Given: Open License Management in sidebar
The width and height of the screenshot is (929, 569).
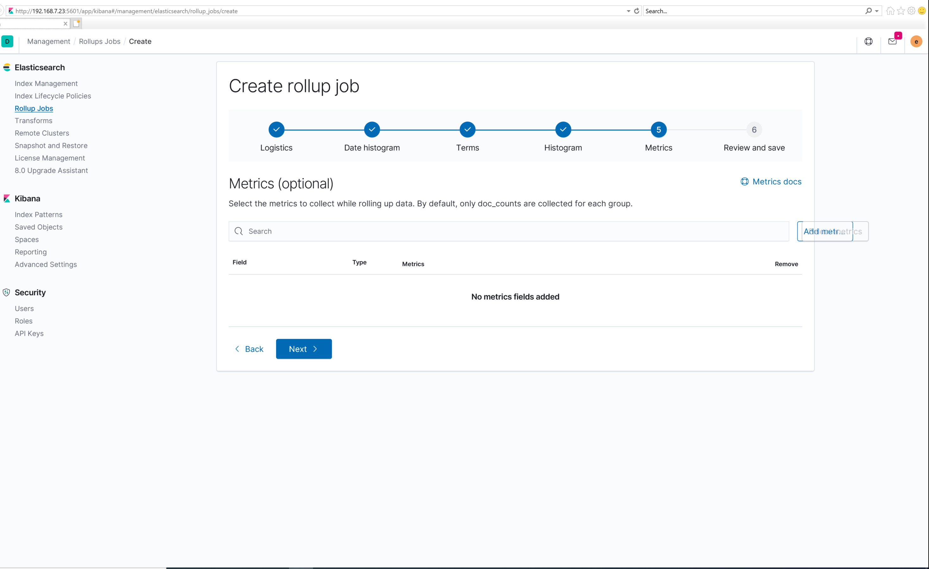Looking at the screenshot, I should pyautogui.click(x=50, y=158).
